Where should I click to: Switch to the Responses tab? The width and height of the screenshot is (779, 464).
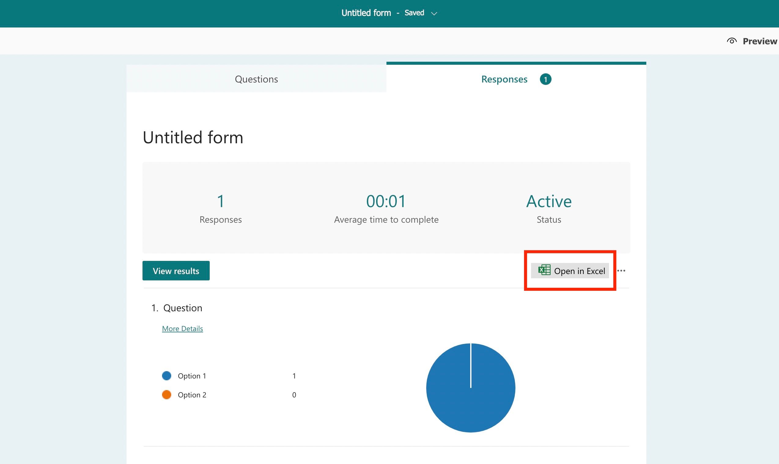point(504,79)
